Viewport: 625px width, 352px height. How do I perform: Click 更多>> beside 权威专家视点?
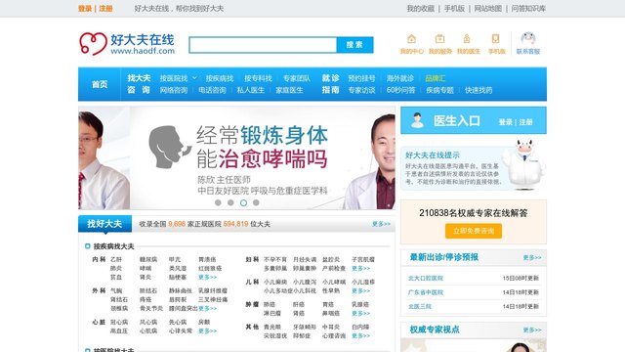(532, 330)
